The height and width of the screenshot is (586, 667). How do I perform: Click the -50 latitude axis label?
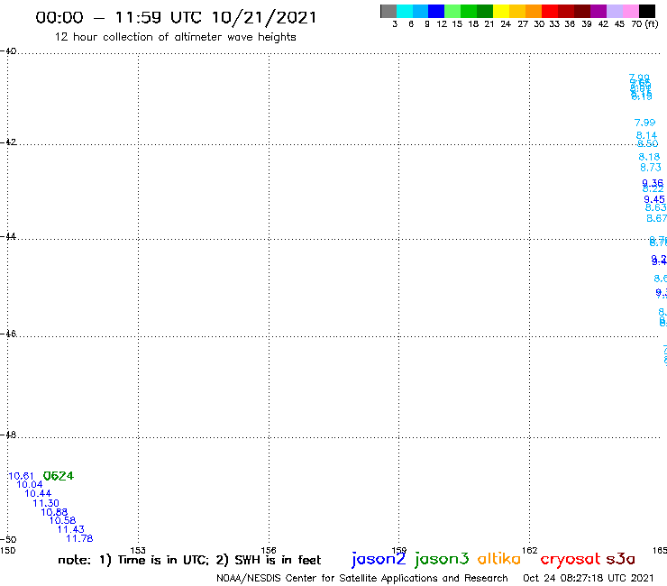(x=8, y=540)
